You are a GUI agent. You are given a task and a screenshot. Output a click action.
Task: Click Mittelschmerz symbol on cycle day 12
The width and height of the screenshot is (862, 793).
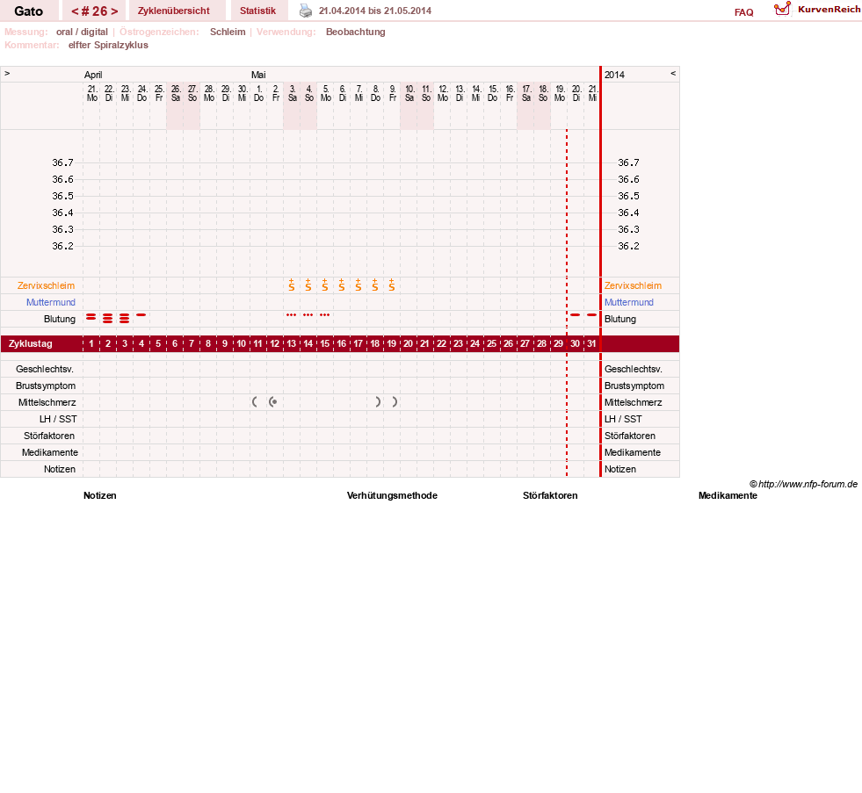[272, 401]
